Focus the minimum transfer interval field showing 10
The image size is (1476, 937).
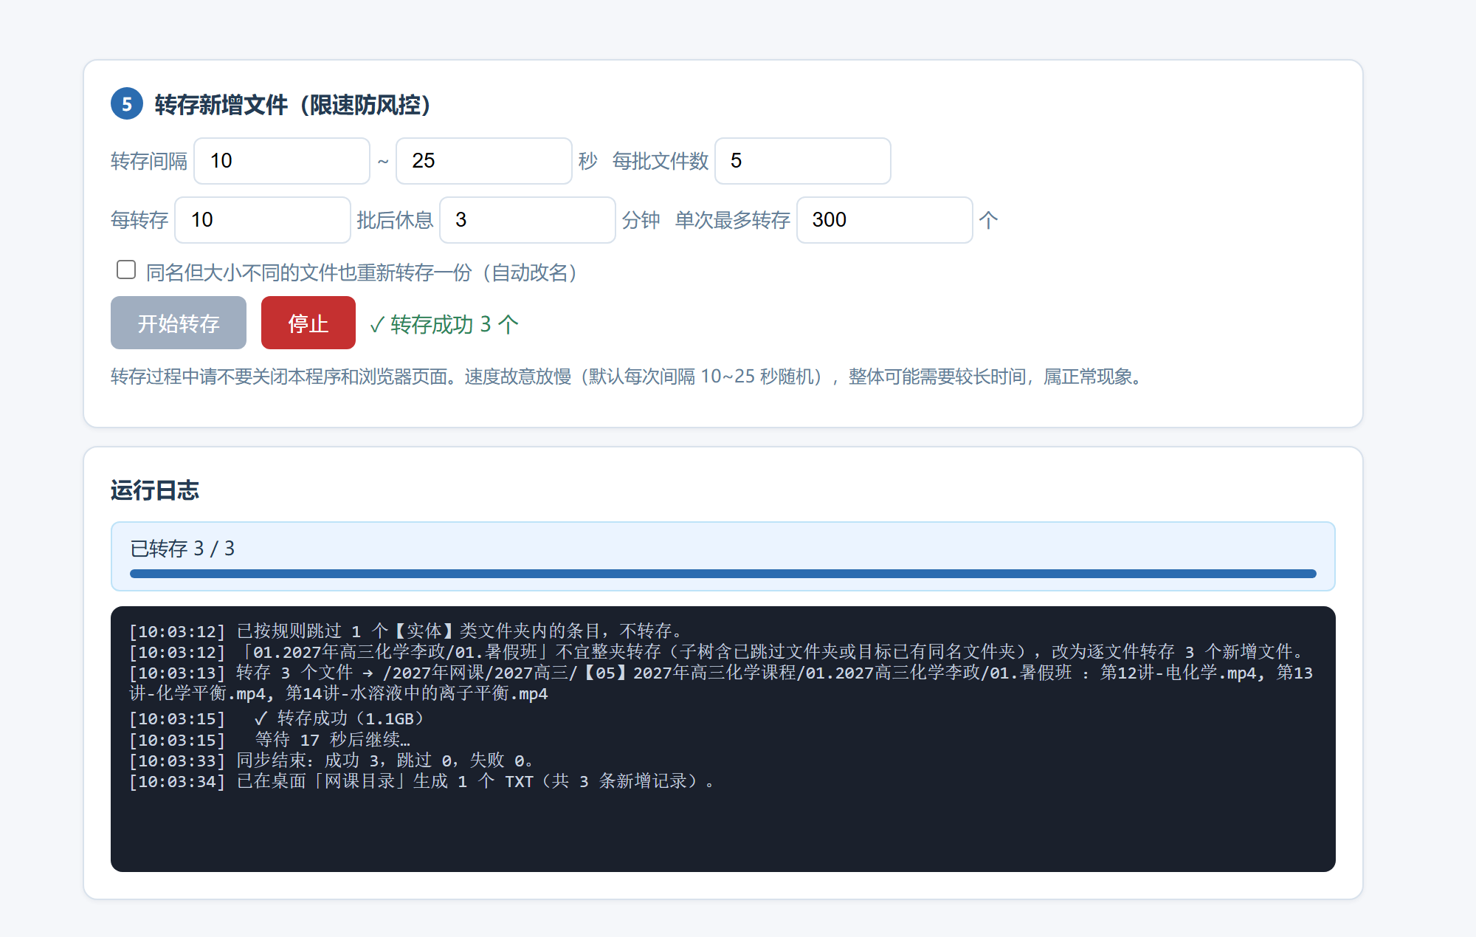pyautogui.click(x=282, y=161)
